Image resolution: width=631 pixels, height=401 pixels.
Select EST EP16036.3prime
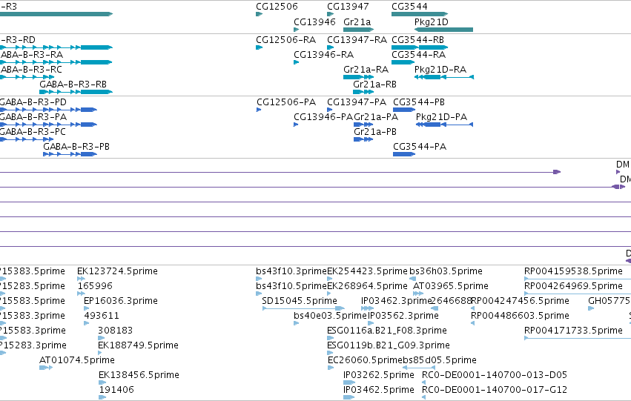coord(121,301)
